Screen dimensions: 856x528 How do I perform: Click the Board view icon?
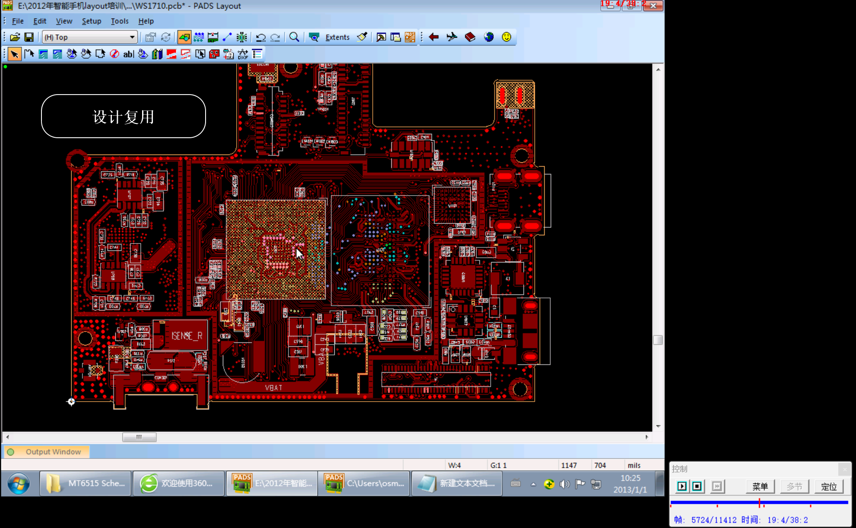314,37
